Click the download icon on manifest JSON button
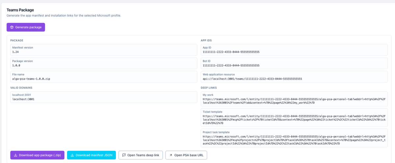Screen dimensions: 395x163 tap(72, 155)
